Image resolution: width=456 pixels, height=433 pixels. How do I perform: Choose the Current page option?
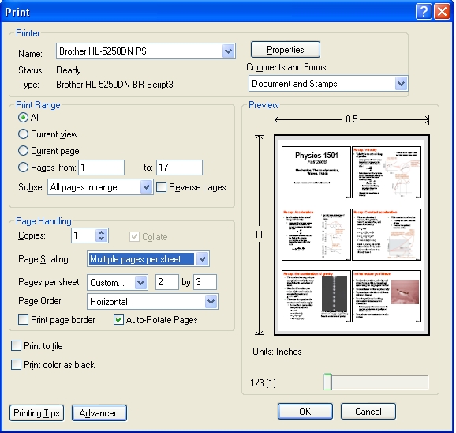click(23, 151)
